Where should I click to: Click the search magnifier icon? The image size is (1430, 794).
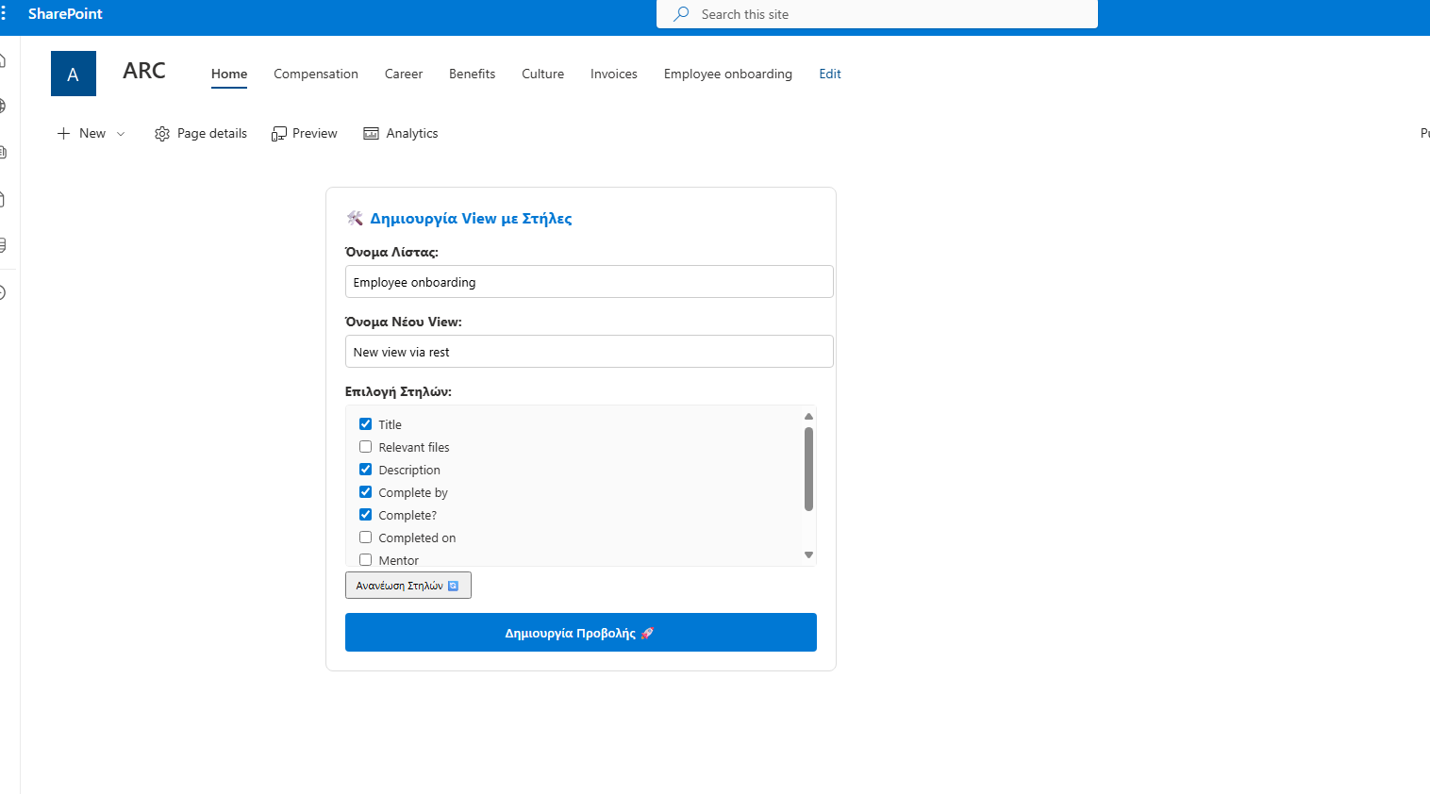[681, 14]
